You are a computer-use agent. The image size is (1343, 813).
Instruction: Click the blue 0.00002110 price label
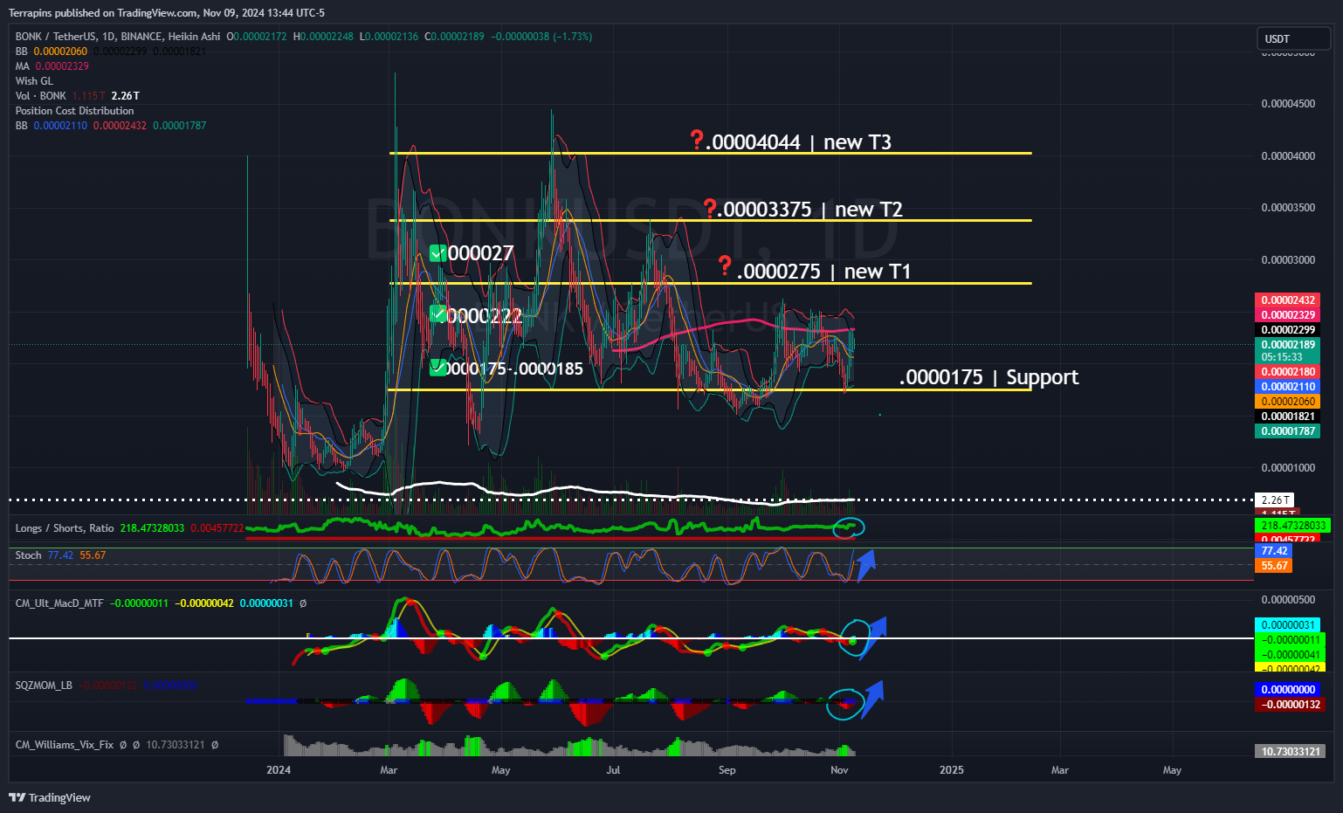coord(1288,387)
